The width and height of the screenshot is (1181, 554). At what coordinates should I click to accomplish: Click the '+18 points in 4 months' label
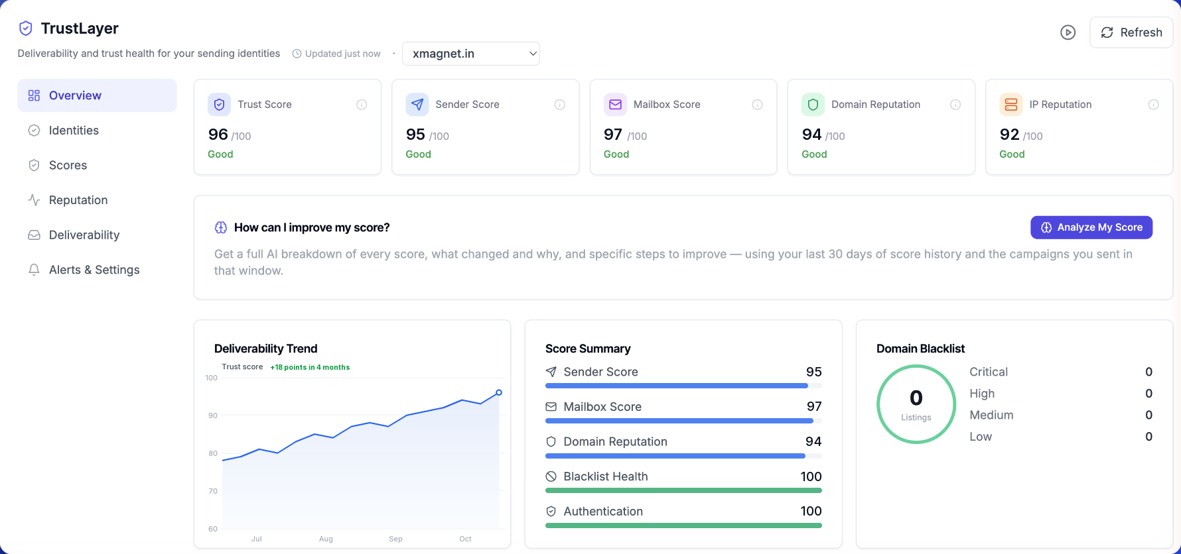pyautogui.click(x=310, y=367)
